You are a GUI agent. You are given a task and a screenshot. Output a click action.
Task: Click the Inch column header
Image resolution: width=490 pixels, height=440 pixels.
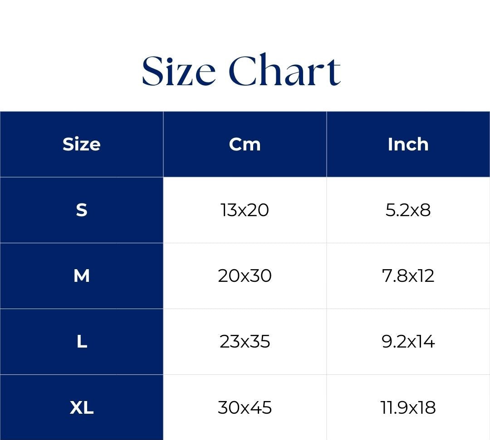[408, 144]
